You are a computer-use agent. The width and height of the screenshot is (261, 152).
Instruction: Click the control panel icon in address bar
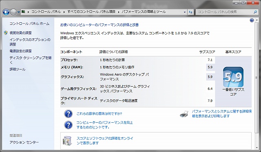23,12
